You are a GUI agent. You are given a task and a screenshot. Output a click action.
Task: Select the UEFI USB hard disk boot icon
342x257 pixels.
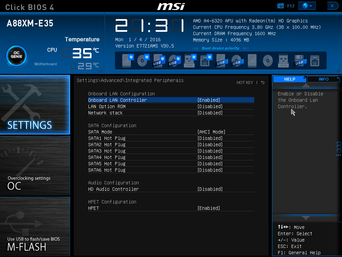tap(159, 61)
